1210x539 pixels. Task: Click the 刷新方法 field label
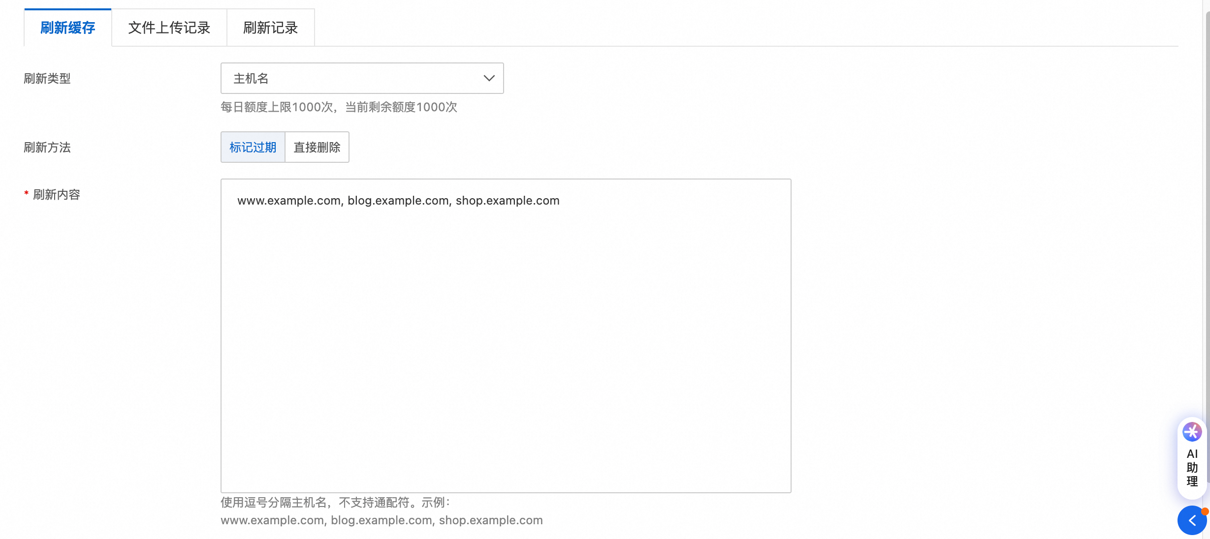47,148
